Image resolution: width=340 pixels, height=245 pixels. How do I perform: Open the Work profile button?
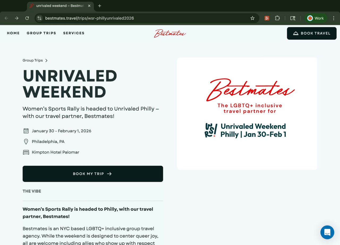pos(316,18)
